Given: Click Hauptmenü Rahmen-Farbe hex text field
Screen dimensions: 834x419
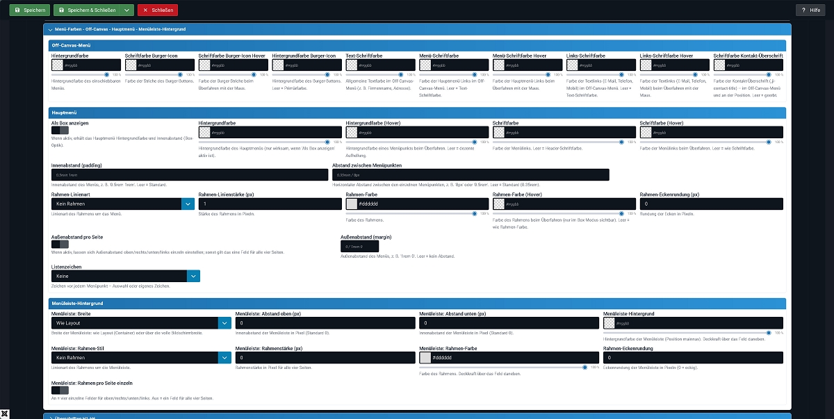Looking at the screenshot, I should coord(423,204).
